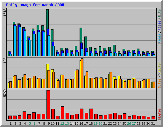Click the 1812 hits axis value
The height and width of the screenshot is (127, 163).
(x=5, y=12)
